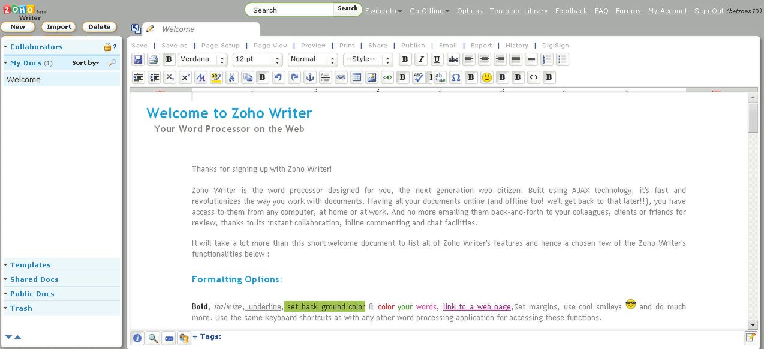Toggle the HTML source view icon
This screenshot has width=764, height=349.
pos(534,77)
